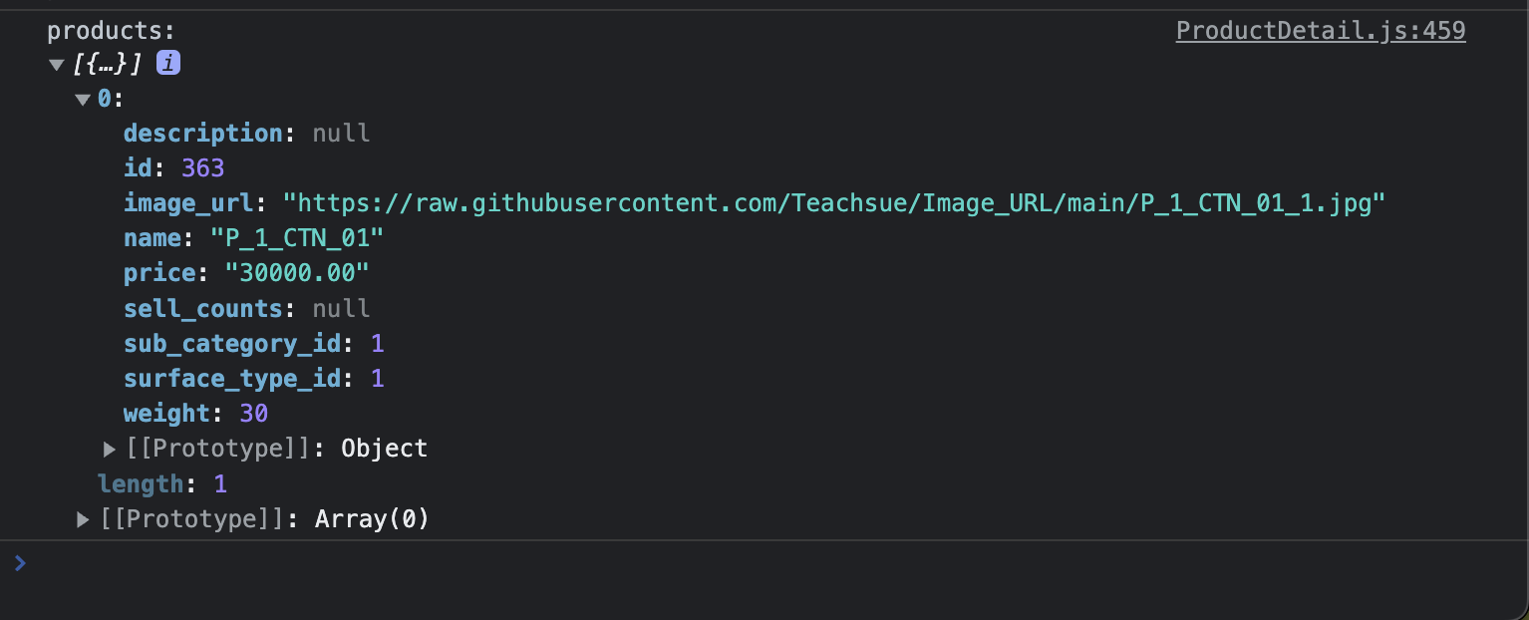
Task: Click the [{…}] array preview text
Action: point(109,65)
